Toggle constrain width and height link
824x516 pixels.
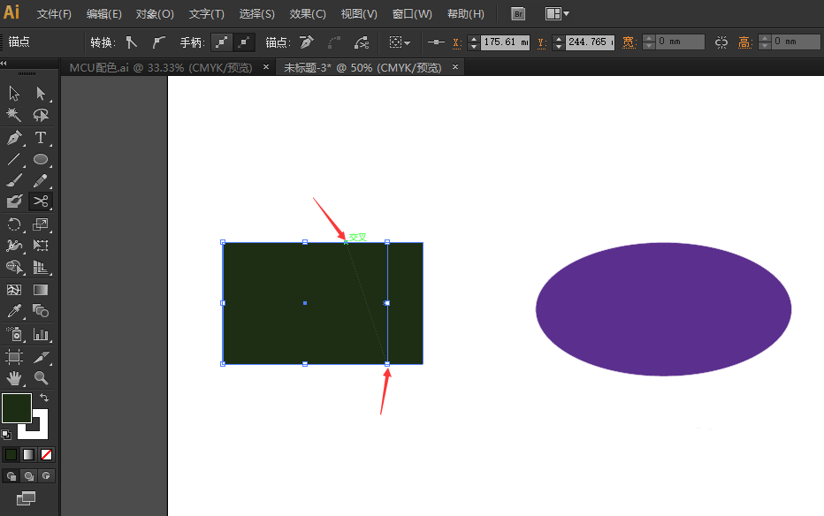pos(721,42)
